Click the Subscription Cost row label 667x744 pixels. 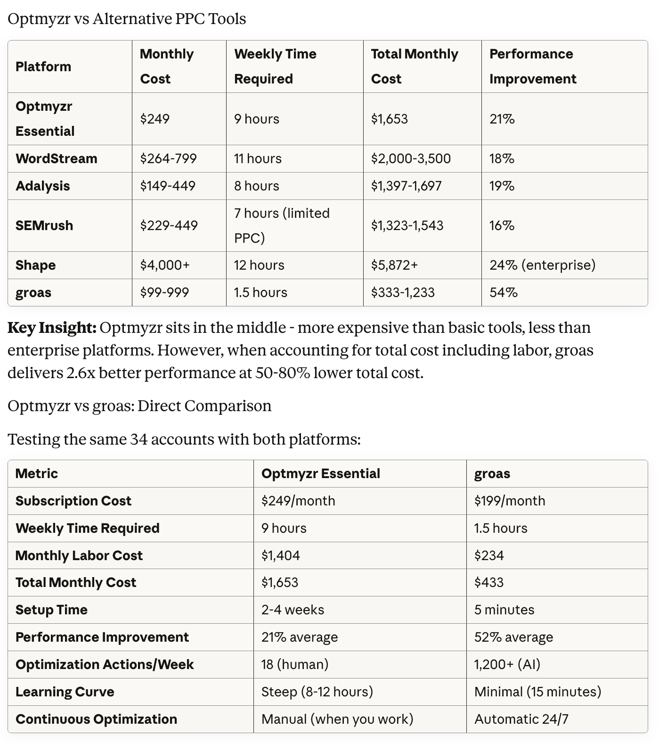73,501
